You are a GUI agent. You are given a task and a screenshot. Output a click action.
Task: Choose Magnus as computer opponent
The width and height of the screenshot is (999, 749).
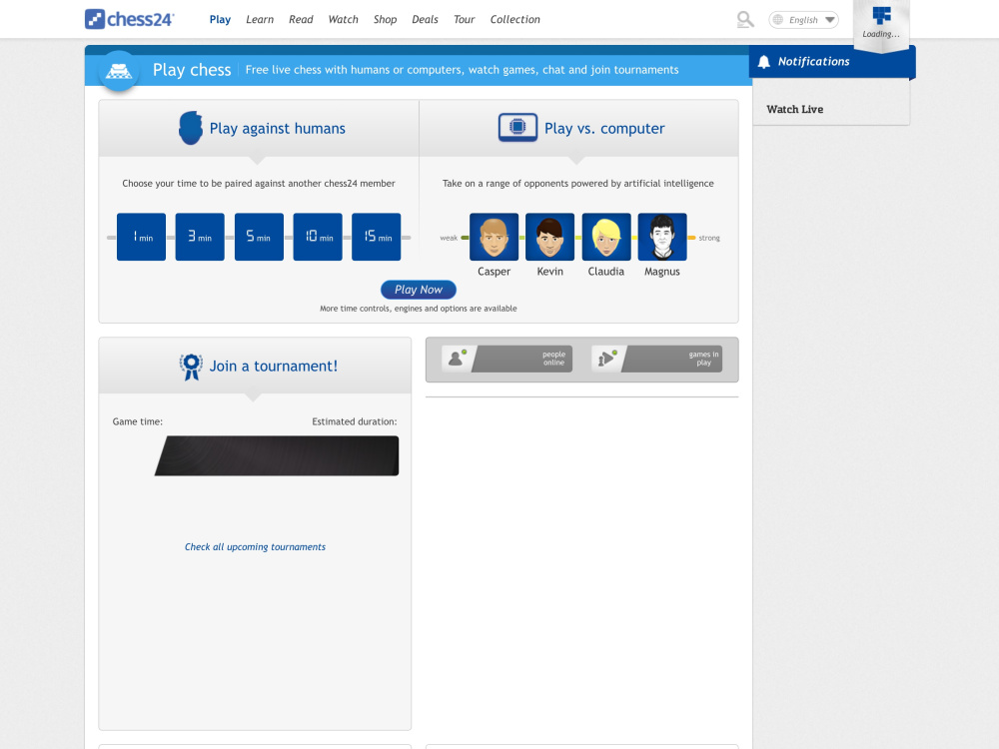click(662, 237)
